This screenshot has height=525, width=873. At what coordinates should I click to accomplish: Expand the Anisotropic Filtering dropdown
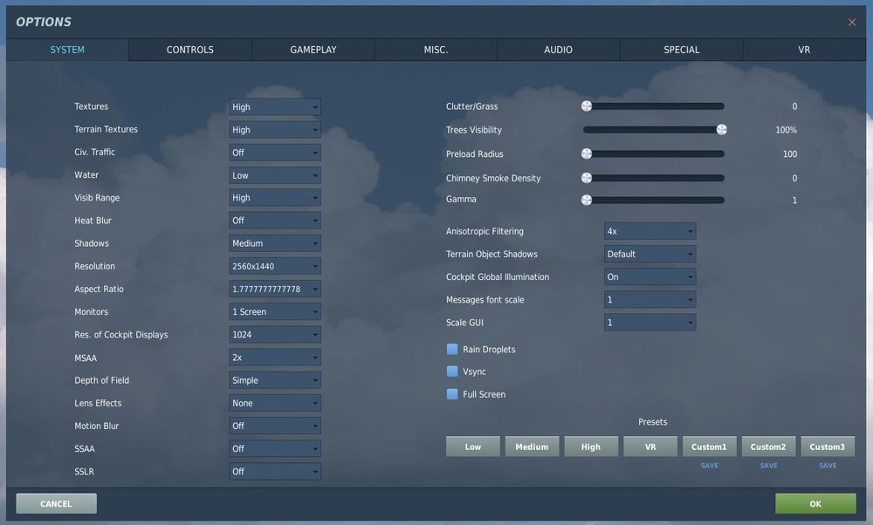tap(650, 231)
